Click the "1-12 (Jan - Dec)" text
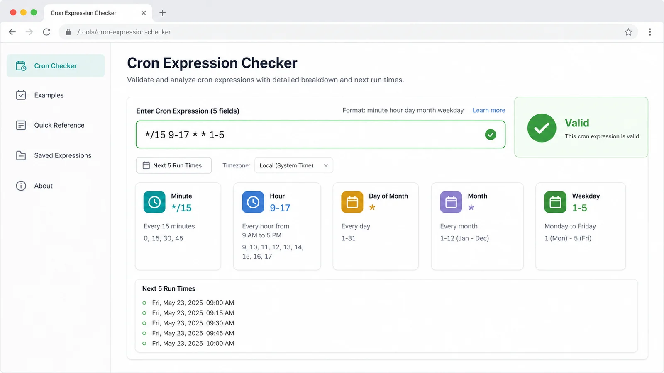Image resolution: width=664 pixels, height=373 pixels. (x=464, y=238)
